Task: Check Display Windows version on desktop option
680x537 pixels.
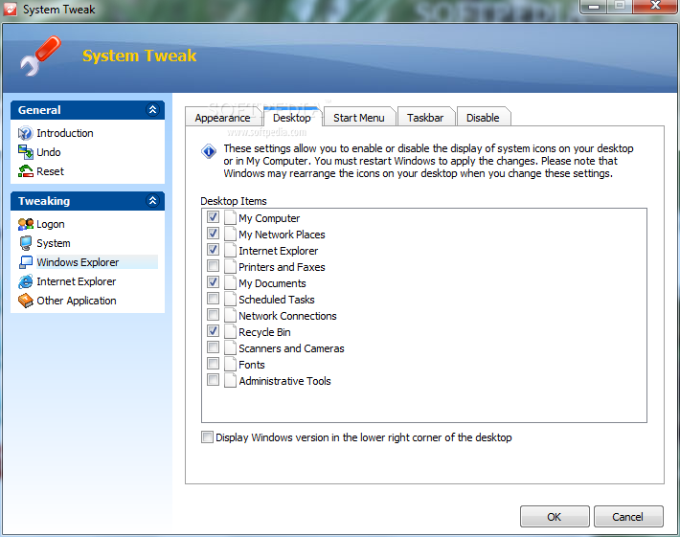Action: pyautogui.click(x=207, y=436)
